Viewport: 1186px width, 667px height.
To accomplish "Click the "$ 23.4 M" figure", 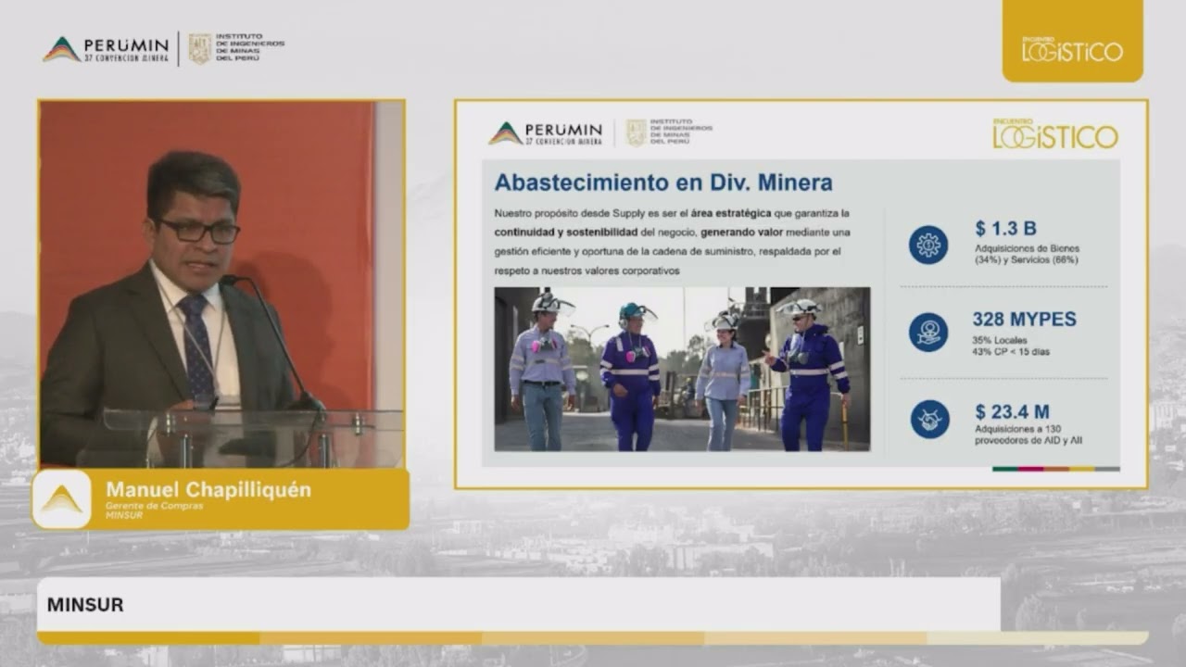I will coord(1012,412).
